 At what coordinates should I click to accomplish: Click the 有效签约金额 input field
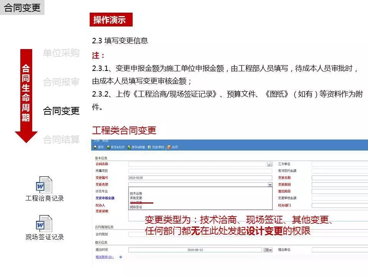pyautogui.click(x=340, y=171)
